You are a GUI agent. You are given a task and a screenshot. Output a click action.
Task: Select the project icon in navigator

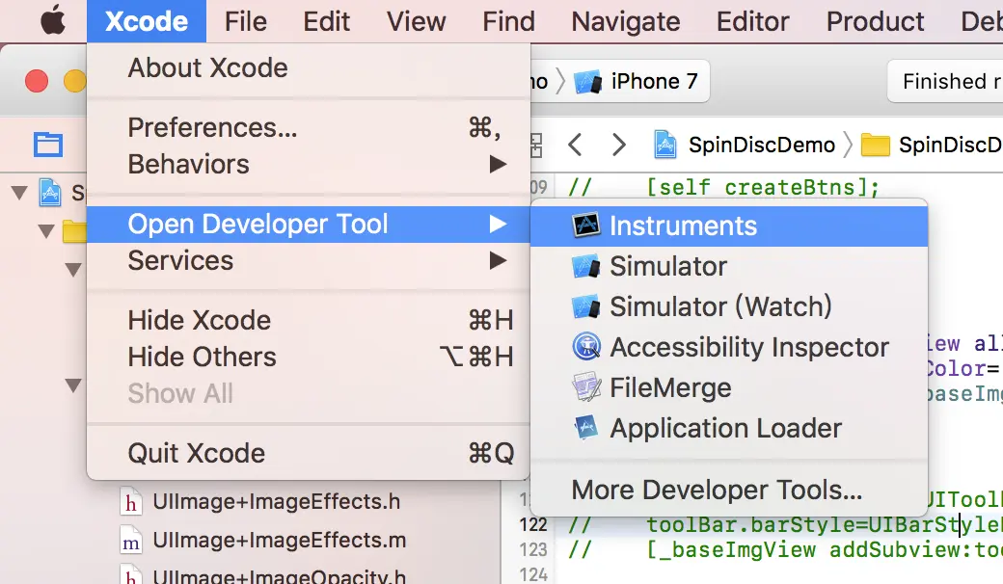[x=50, y=193]
